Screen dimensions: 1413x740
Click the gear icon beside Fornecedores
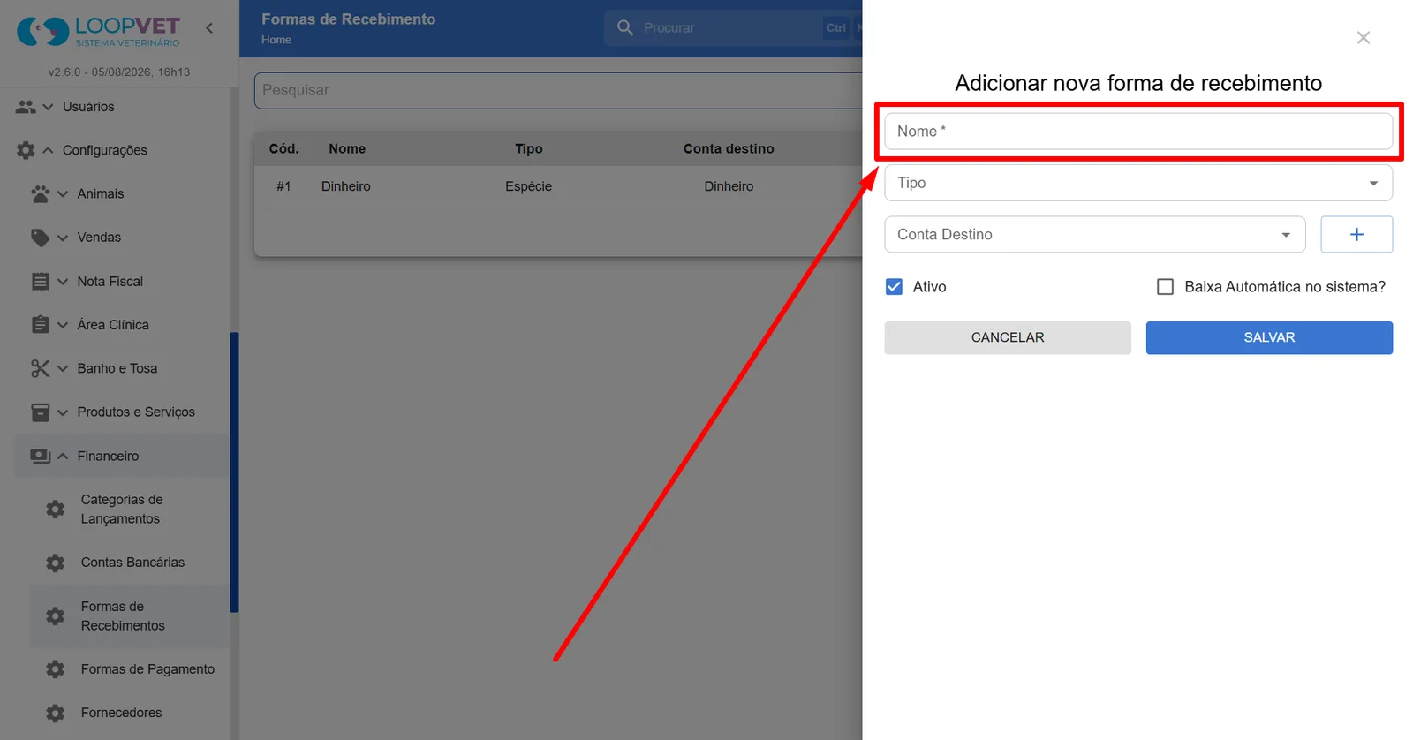click(56, 713)
